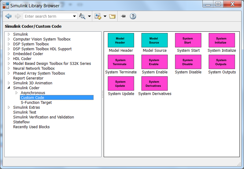The height and width of the screenshot is (169, 244).
Task: Open help with the question mark icon
Action: (x=133, y=16)
